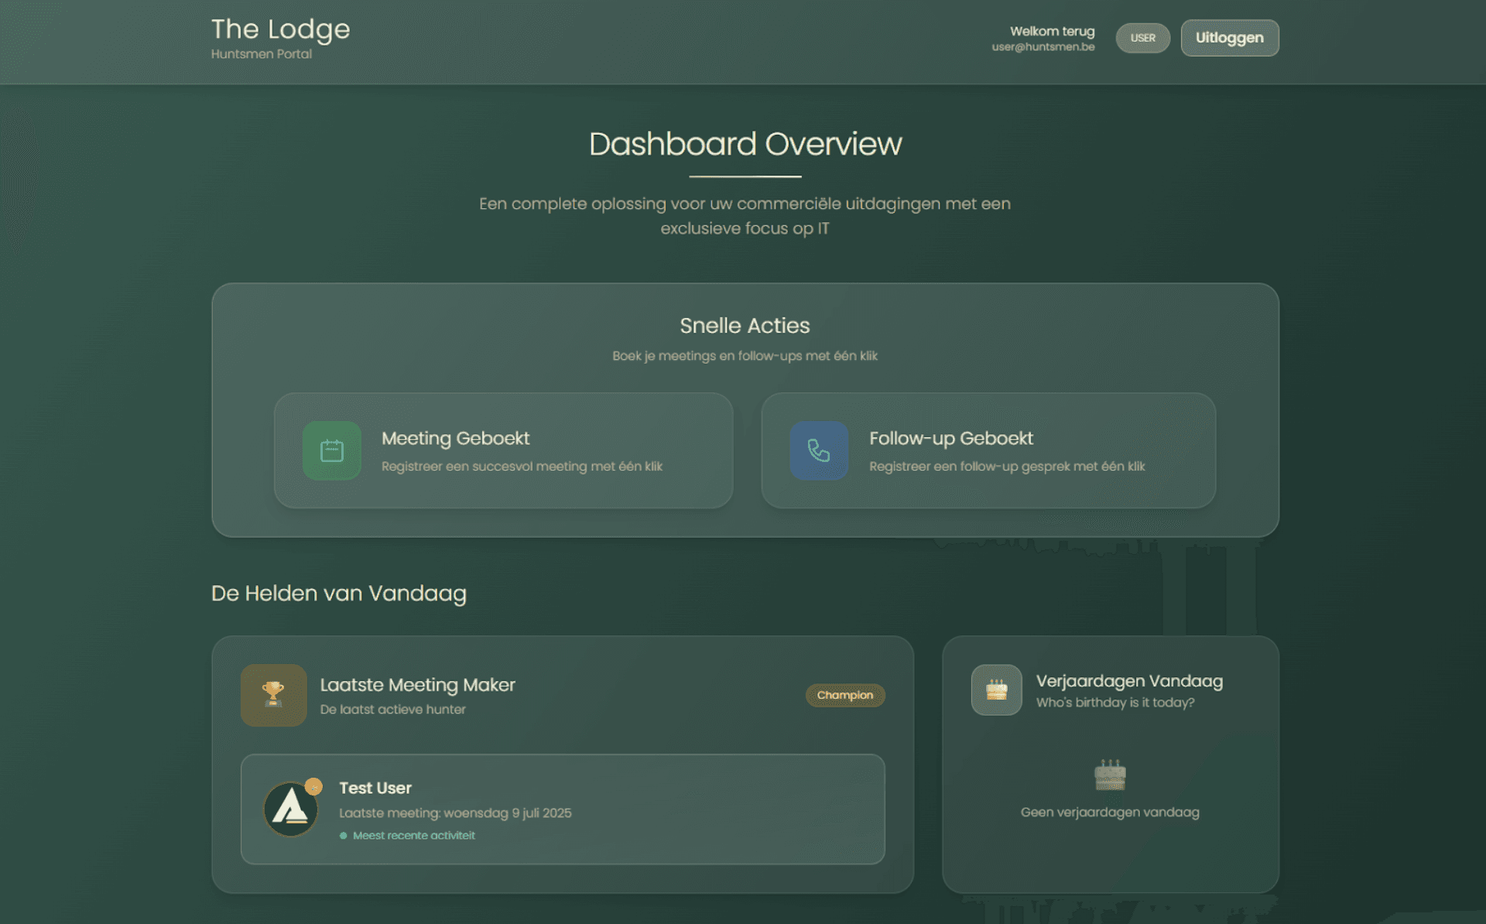The image size is (1486, 924).
Task: Register a meeting via Meeting Geboekt card
Action: 503,450
